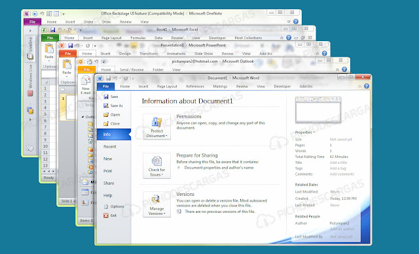Click 'Add a title' in Word properties
This screenshot has height=254, width=419.
tap(338, 163)
